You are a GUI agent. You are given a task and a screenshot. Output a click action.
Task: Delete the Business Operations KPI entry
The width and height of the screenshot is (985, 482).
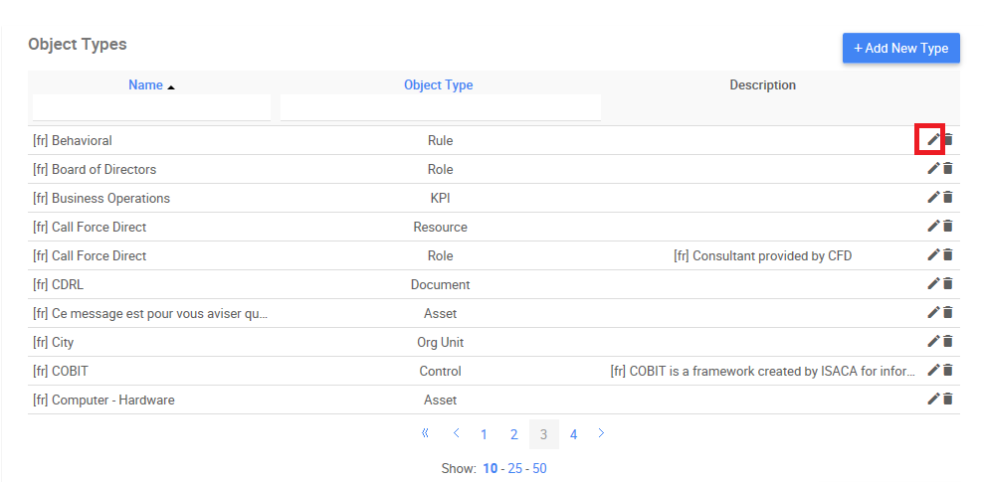[948, 198]
